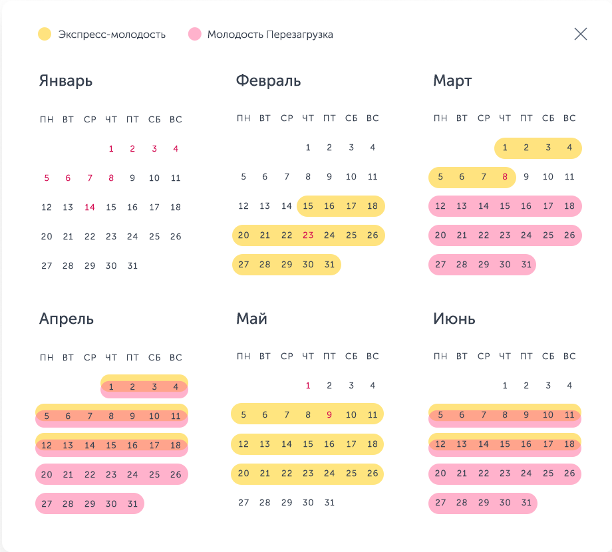Viewport: 612px width, 552px height.
Task: Select May 26, end of yellow range
Action: [x=373, y=474]
